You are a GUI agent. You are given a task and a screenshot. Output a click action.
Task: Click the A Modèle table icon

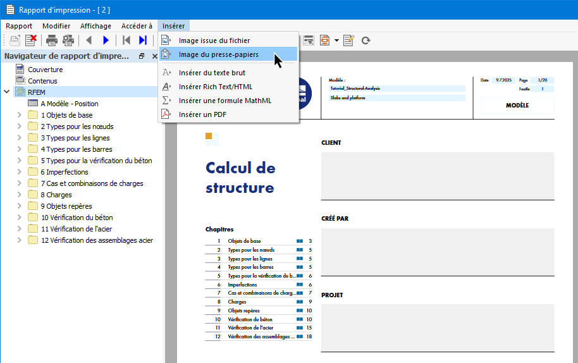pyautogui.click(x=33, y=103)
